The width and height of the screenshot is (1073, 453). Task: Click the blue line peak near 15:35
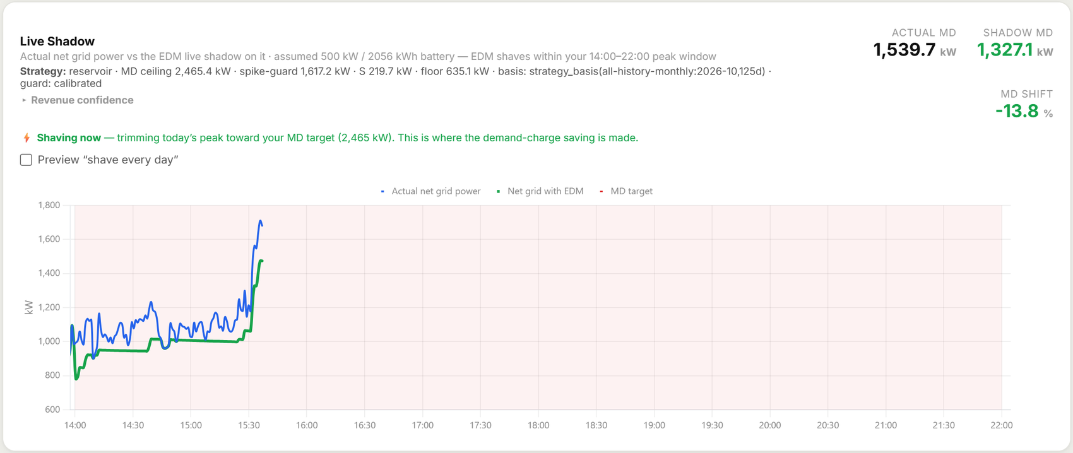pyautogui.click(x=261, y=221)
